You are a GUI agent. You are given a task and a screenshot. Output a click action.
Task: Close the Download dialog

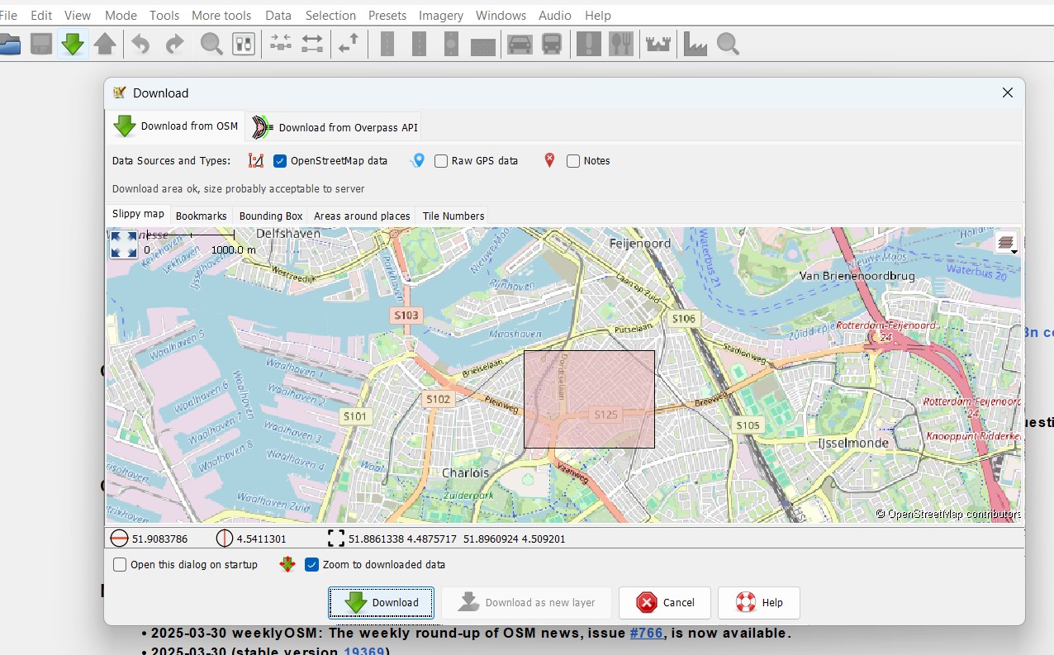(x=1007, y=93)
